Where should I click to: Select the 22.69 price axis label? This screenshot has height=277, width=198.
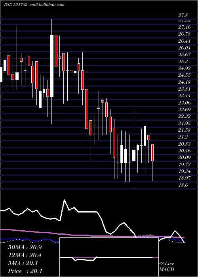click(185, 110)
